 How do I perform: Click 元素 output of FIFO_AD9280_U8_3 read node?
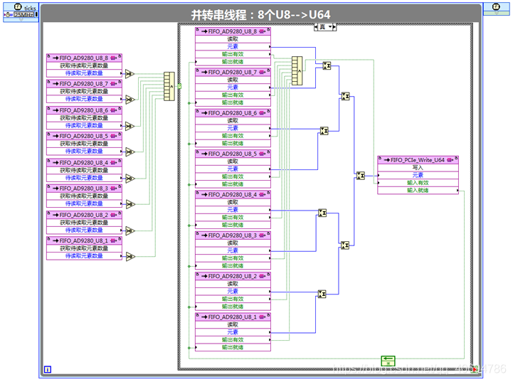click(233, 250)
